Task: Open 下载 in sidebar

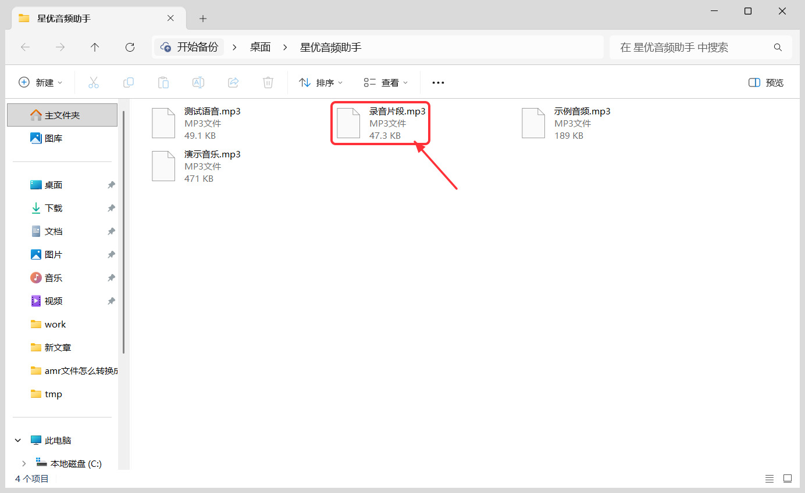Action: pos(54,208)
